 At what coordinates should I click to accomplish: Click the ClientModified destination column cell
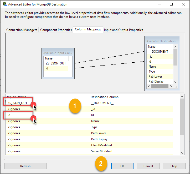131,145
